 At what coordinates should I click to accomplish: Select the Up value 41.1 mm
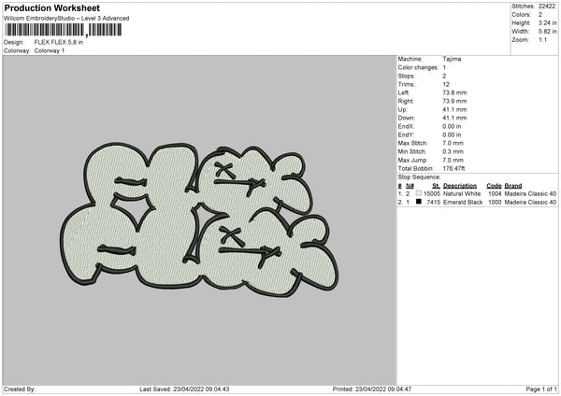tap(454, 109)
